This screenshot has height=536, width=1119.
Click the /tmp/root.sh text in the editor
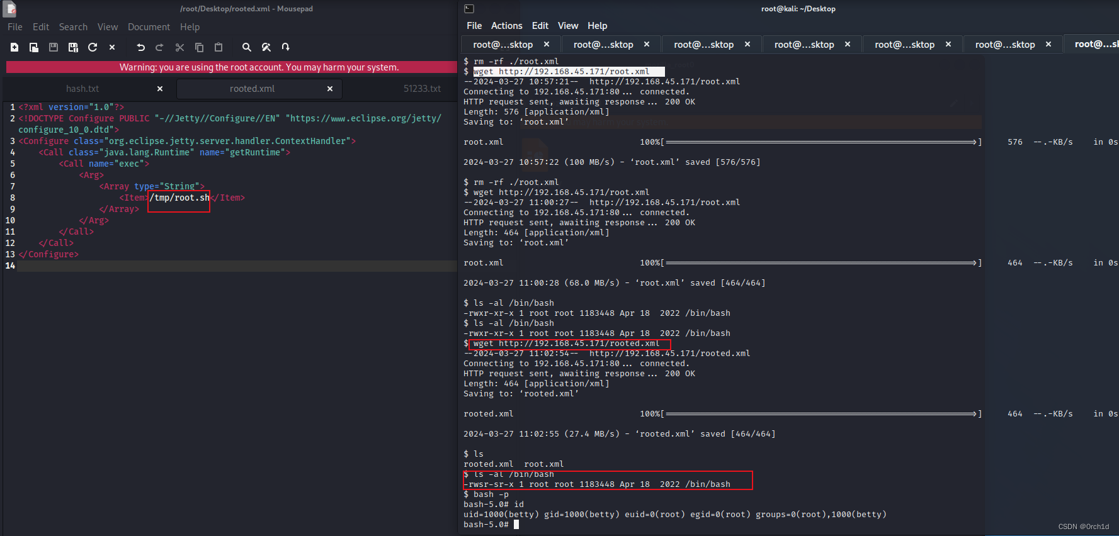pos(179,198)
